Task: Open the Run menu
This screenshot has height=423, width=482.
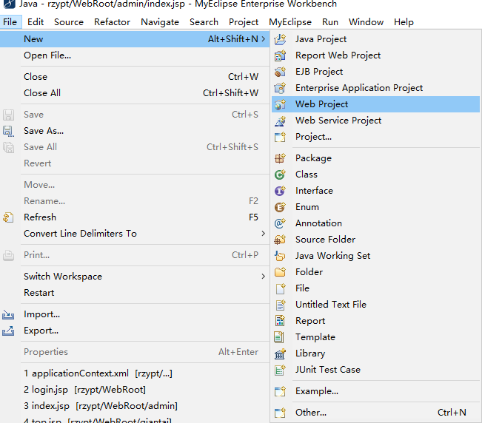Action: point(330,22)
